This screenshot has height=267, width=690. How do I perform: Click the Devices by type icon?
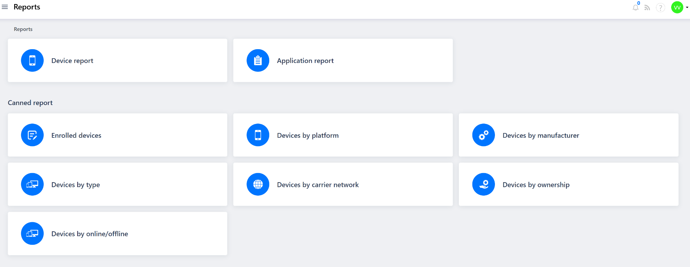click(x=32, y=184)
